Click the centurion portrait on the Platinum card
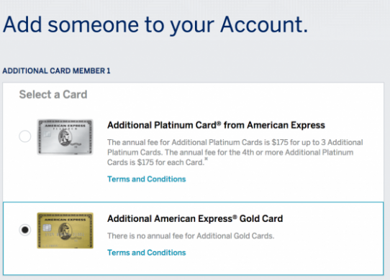This screenshot has width=390, height=280. [65, 137]
